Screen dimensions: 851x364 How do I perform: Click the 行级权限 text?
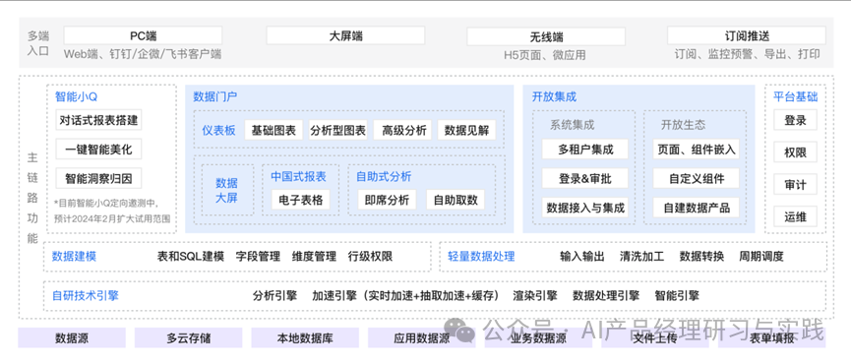tap(370, 257)
